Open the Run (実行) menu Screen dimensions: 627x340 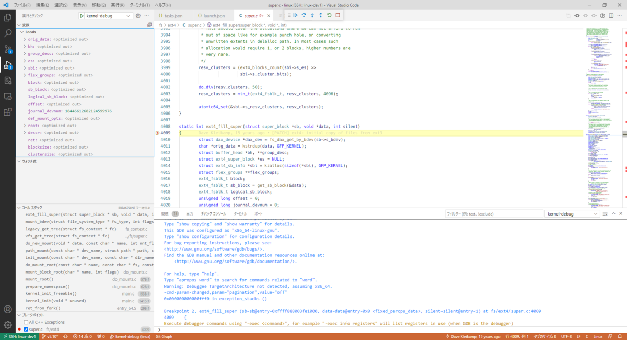point(118,5)
